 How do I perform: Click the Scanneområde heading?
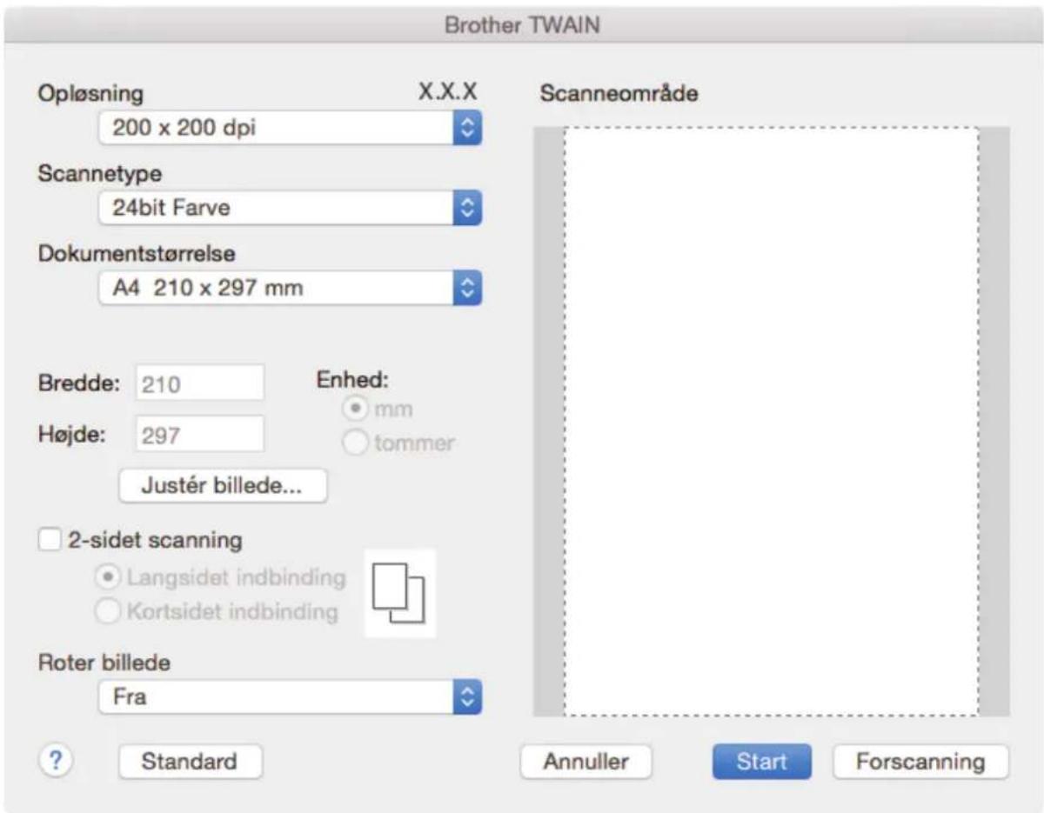pyautogui.click(x=619, y=94)
